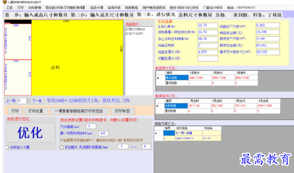The image size is (294, 173).
Task: Select the upper 590 piece in layout
Action: [x=18, y=41]
